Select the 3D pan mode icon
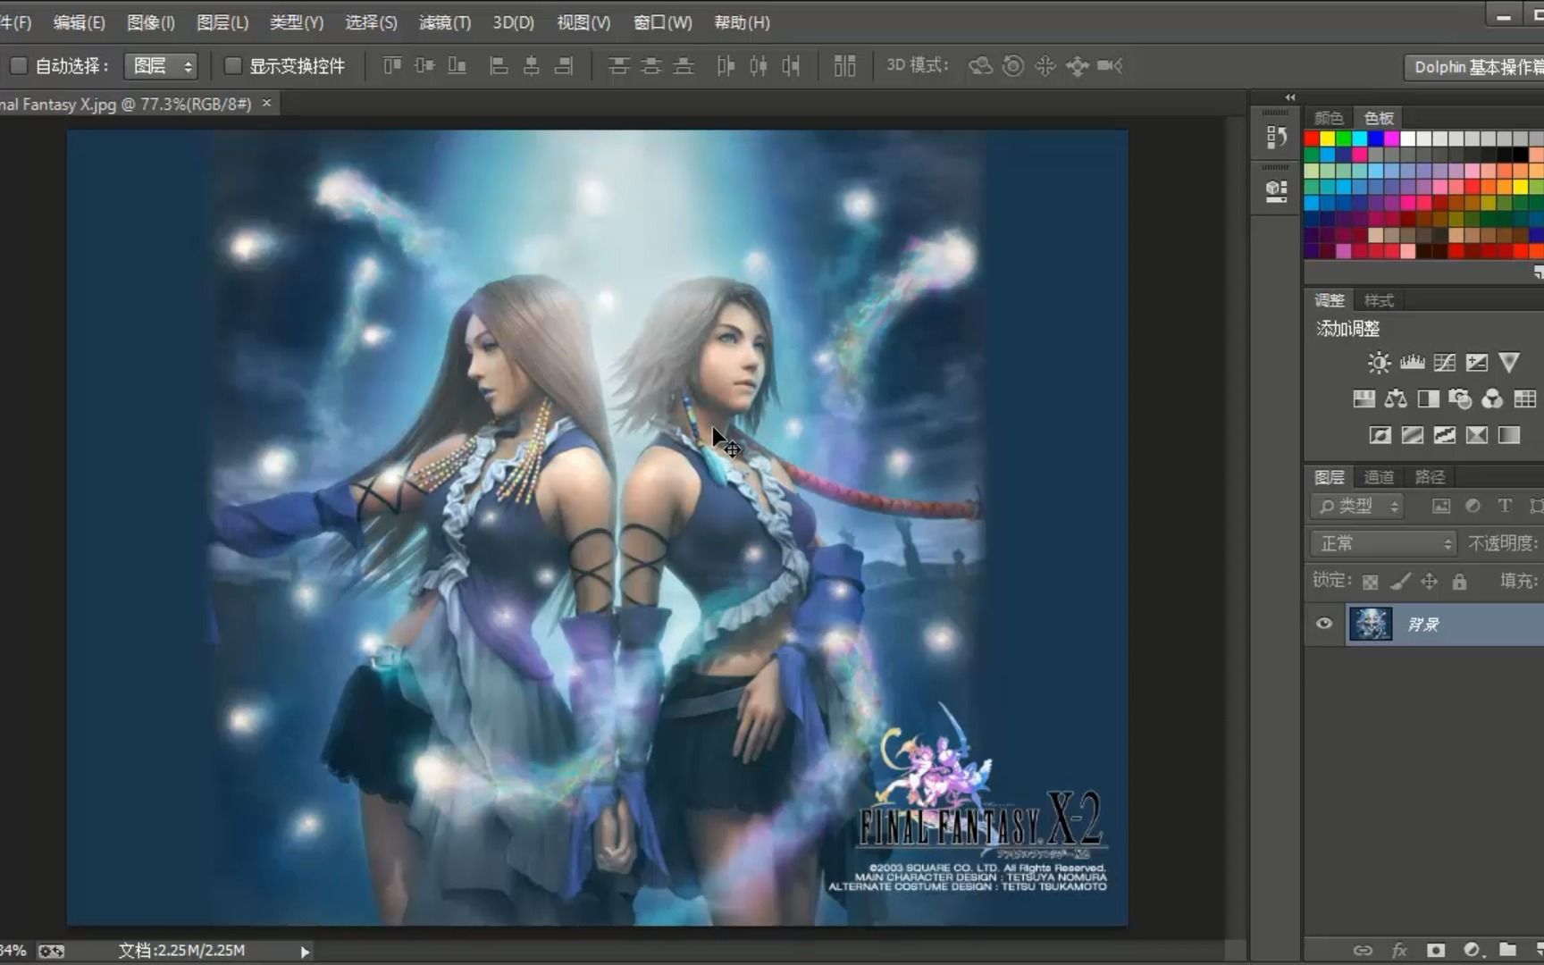Screen dimensions: 1544x965 (1045, 65)
